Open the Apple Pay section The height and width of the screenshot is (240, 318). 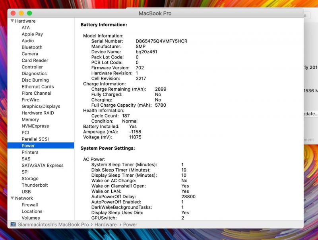[x=32, y=34]
